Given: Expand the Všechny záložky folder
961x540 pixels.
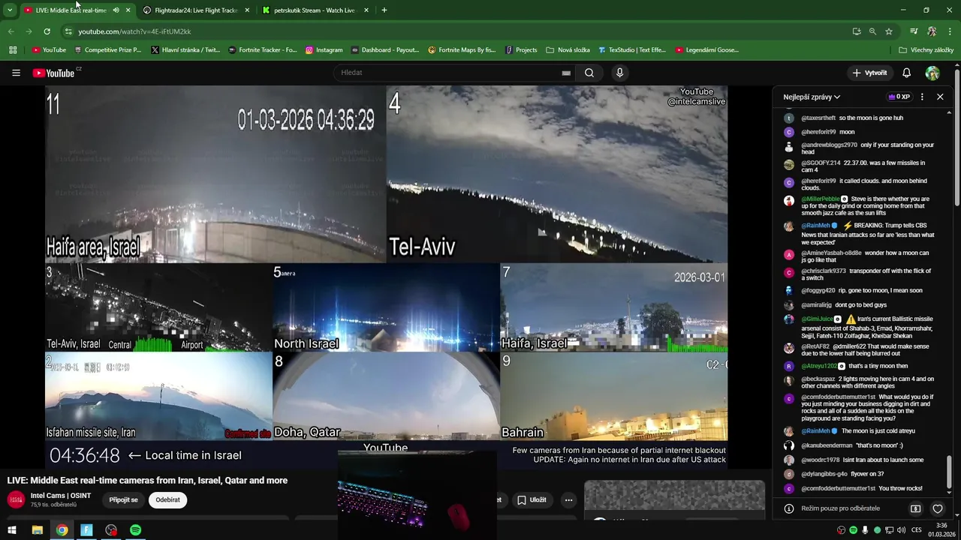Looking at the screenshot, I should 926,50.
